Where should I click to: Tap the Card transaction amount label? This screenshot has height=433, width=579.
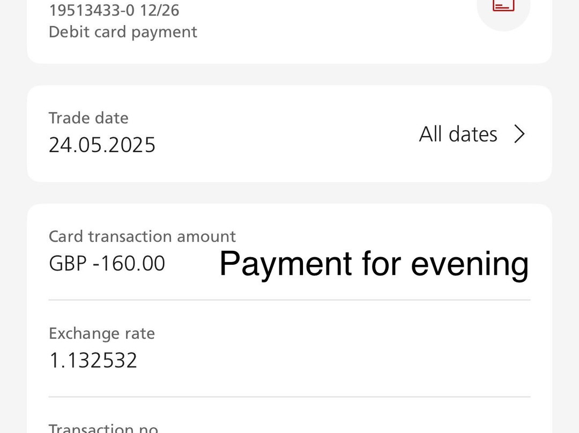(142, 236)
